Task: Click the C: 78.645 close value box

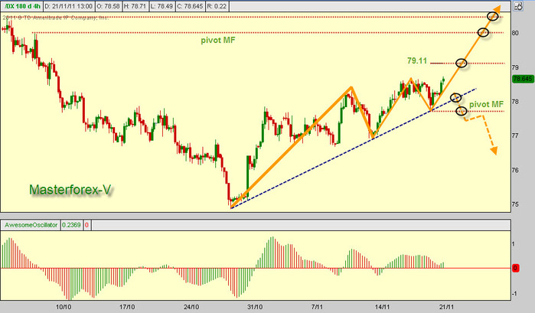Action: (190, 6)
